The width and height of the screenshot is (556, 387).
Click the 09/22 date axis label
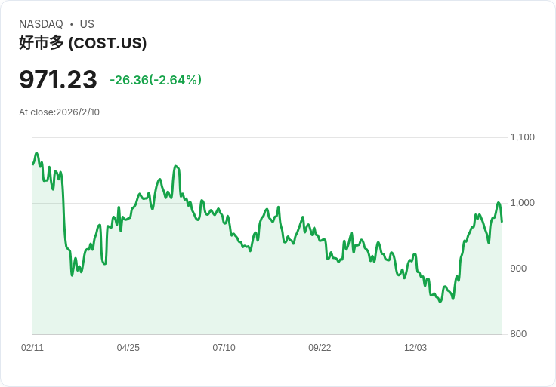320,347
